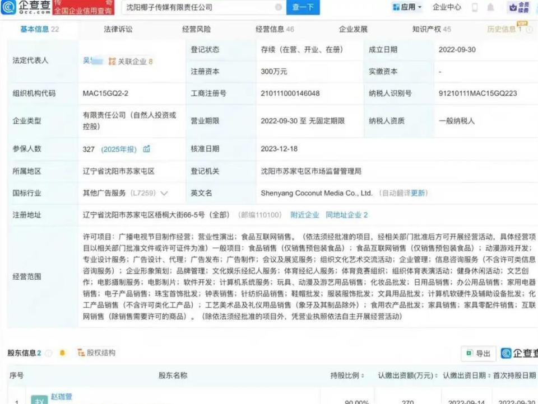The image size is (538, 404).
Task: Click the 股东名称 column header
Action: coord(173,375)
